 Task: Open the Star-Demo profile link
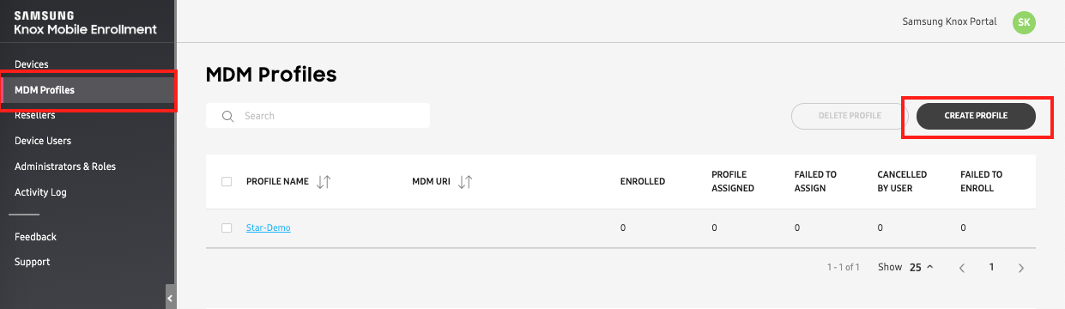[x=269, y=228]
